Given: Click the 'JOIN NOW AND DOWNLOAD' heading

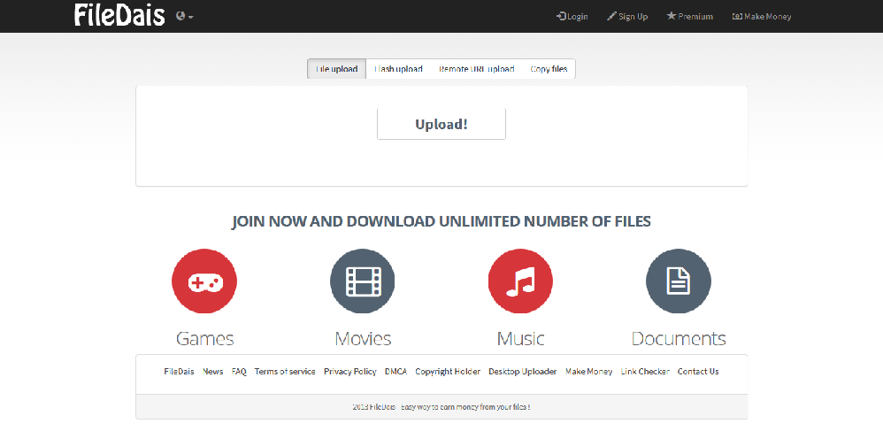Looking at the screenshot, I should point(441,221).
